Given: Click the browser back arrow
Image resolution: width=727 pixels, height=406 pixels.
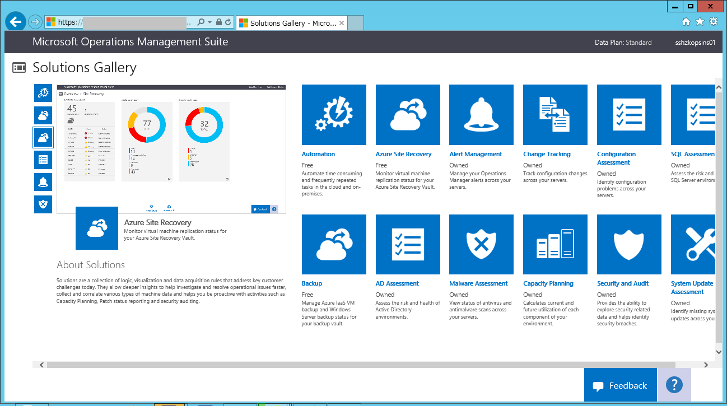Looking at the screenshot, I should pyautogui.click(x=15, y=21).
